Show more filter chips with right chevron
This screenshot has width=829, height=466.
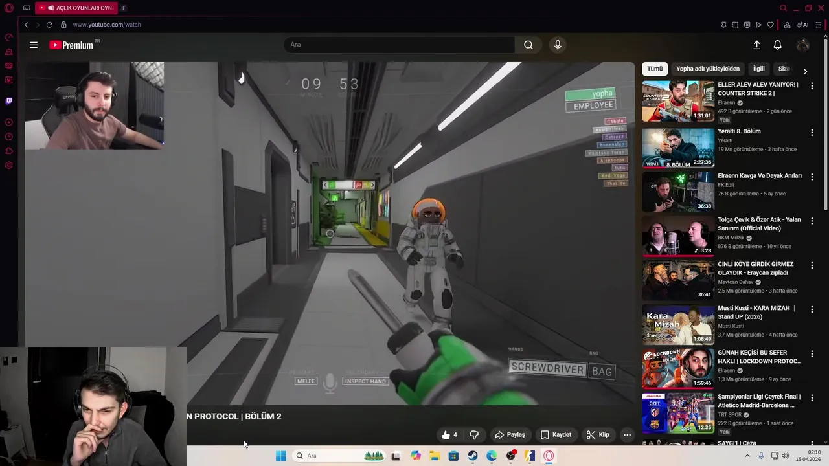tap(805, 71)
